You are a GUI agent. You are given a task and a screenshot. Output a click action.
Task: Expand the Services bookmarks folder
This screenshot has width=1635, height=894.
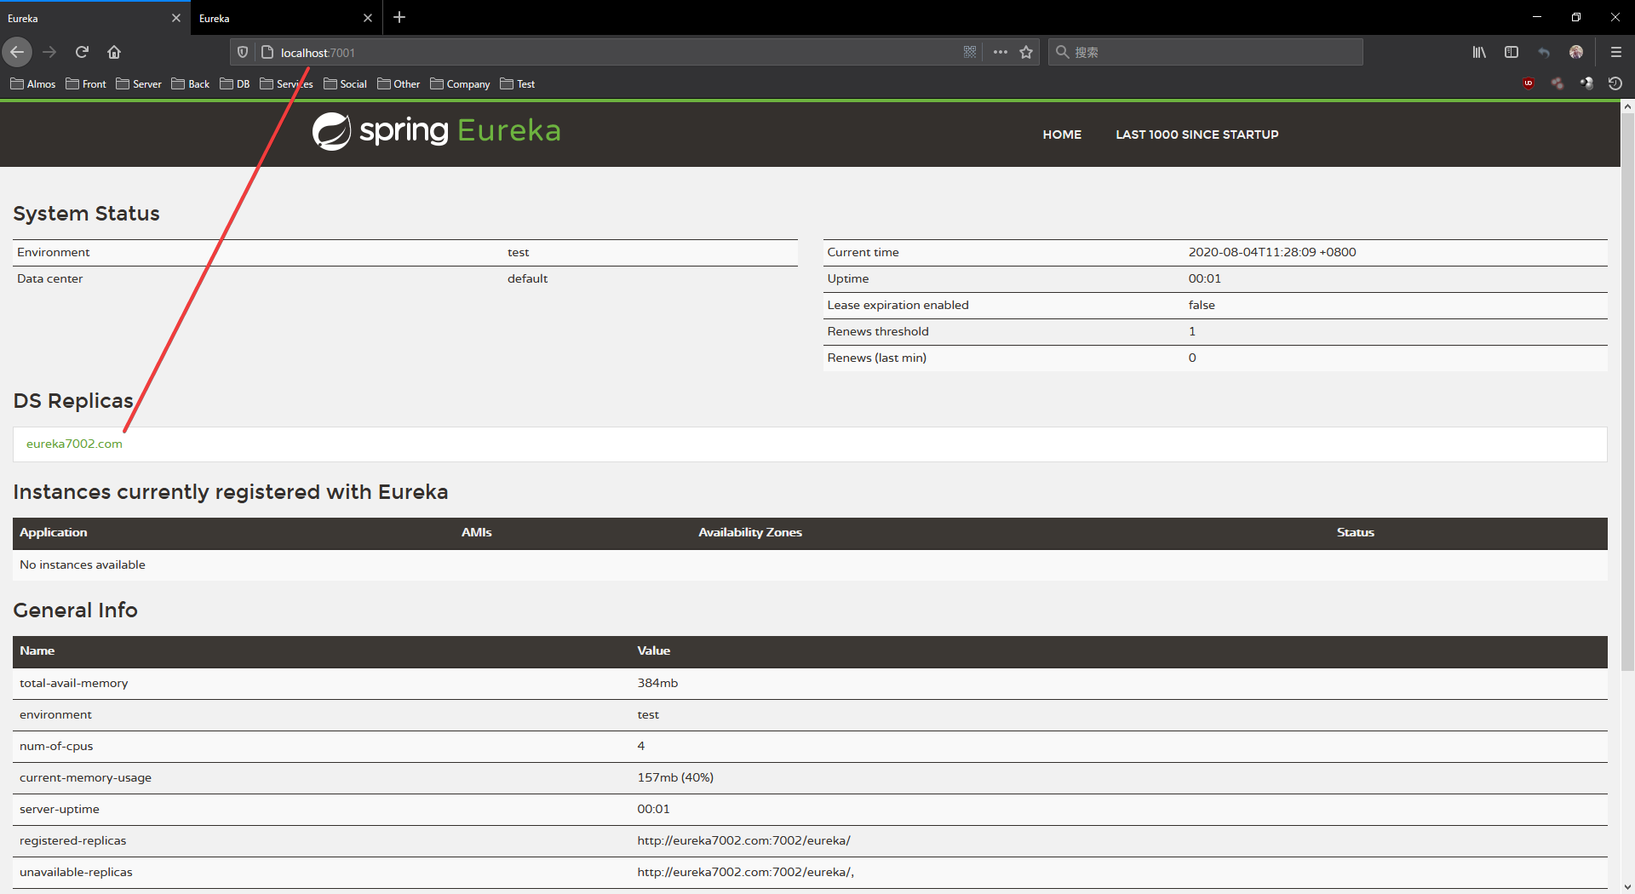coord(286,83)
